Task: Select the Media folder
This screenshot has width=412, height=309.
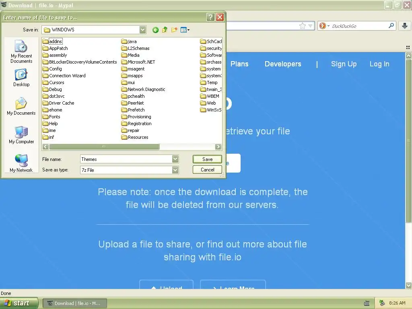Action: [x=130, y=55]
